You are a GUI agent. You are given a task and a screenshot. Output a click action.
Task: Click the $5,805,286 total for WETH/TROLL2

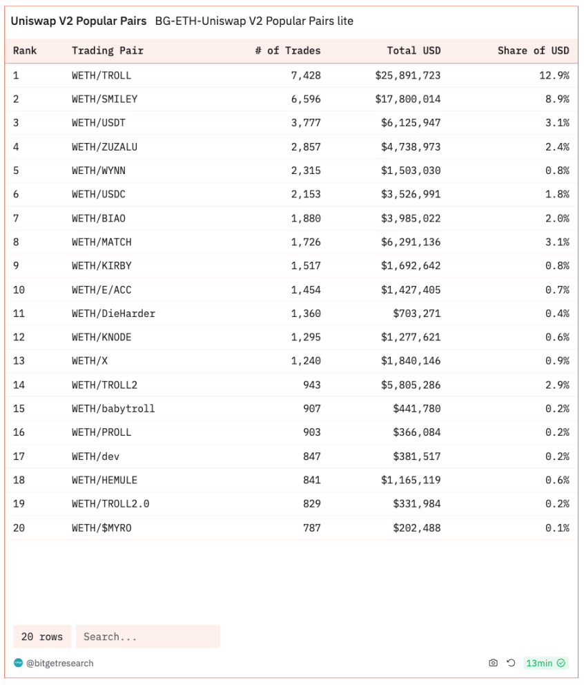point(411,385)
